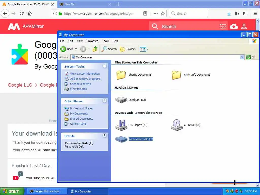This screenshot has width=260, height=195.
Task: Click the red security shield tray icon
Action: coord(236,191)
